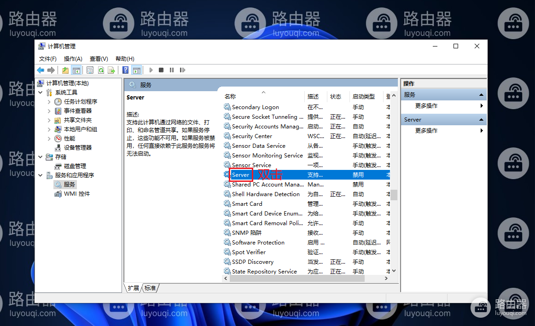This screenshot has width=535, height=326.
Task: Open the Help toolbar icon
Action: tap(126, 70)
